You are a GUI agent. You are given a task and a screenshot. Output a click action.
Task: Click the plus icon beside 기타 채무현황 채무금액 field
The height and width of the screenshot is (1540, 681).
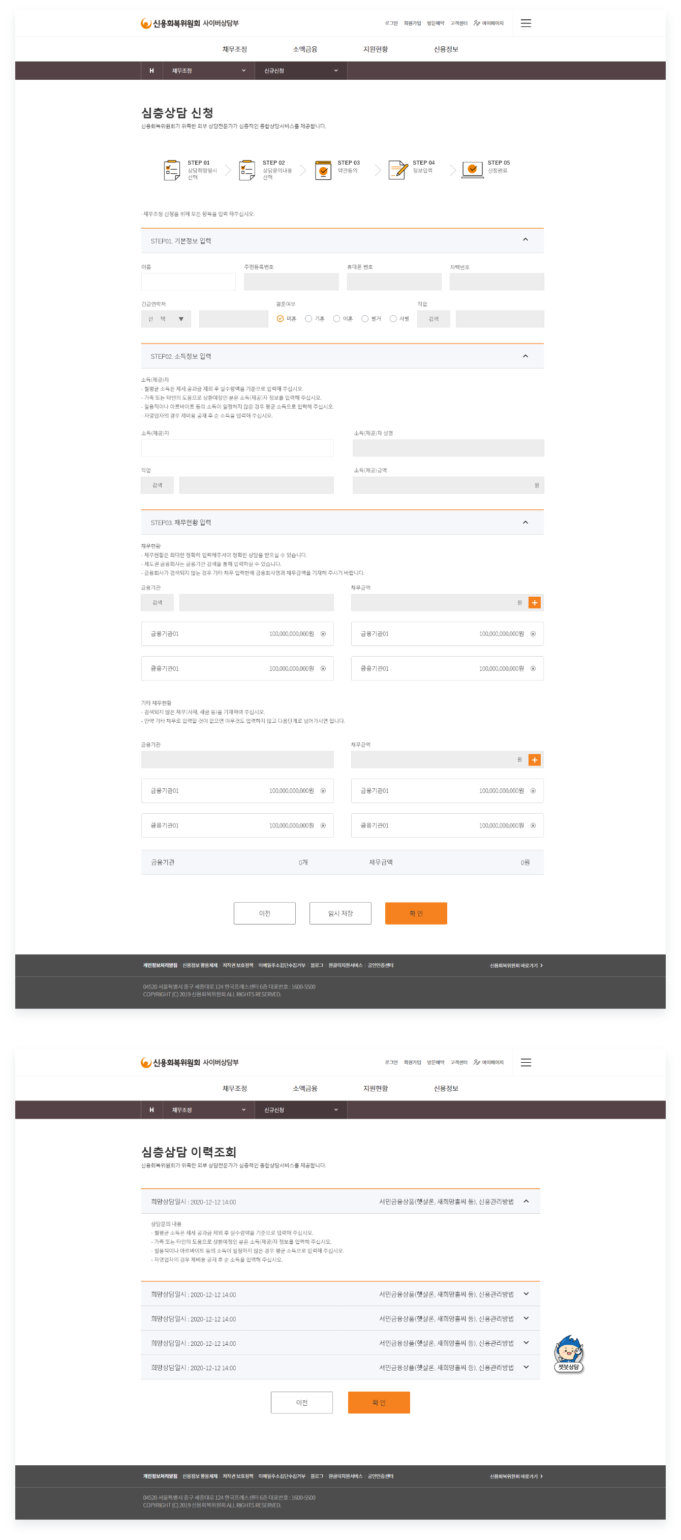click(x=535, y=759)
